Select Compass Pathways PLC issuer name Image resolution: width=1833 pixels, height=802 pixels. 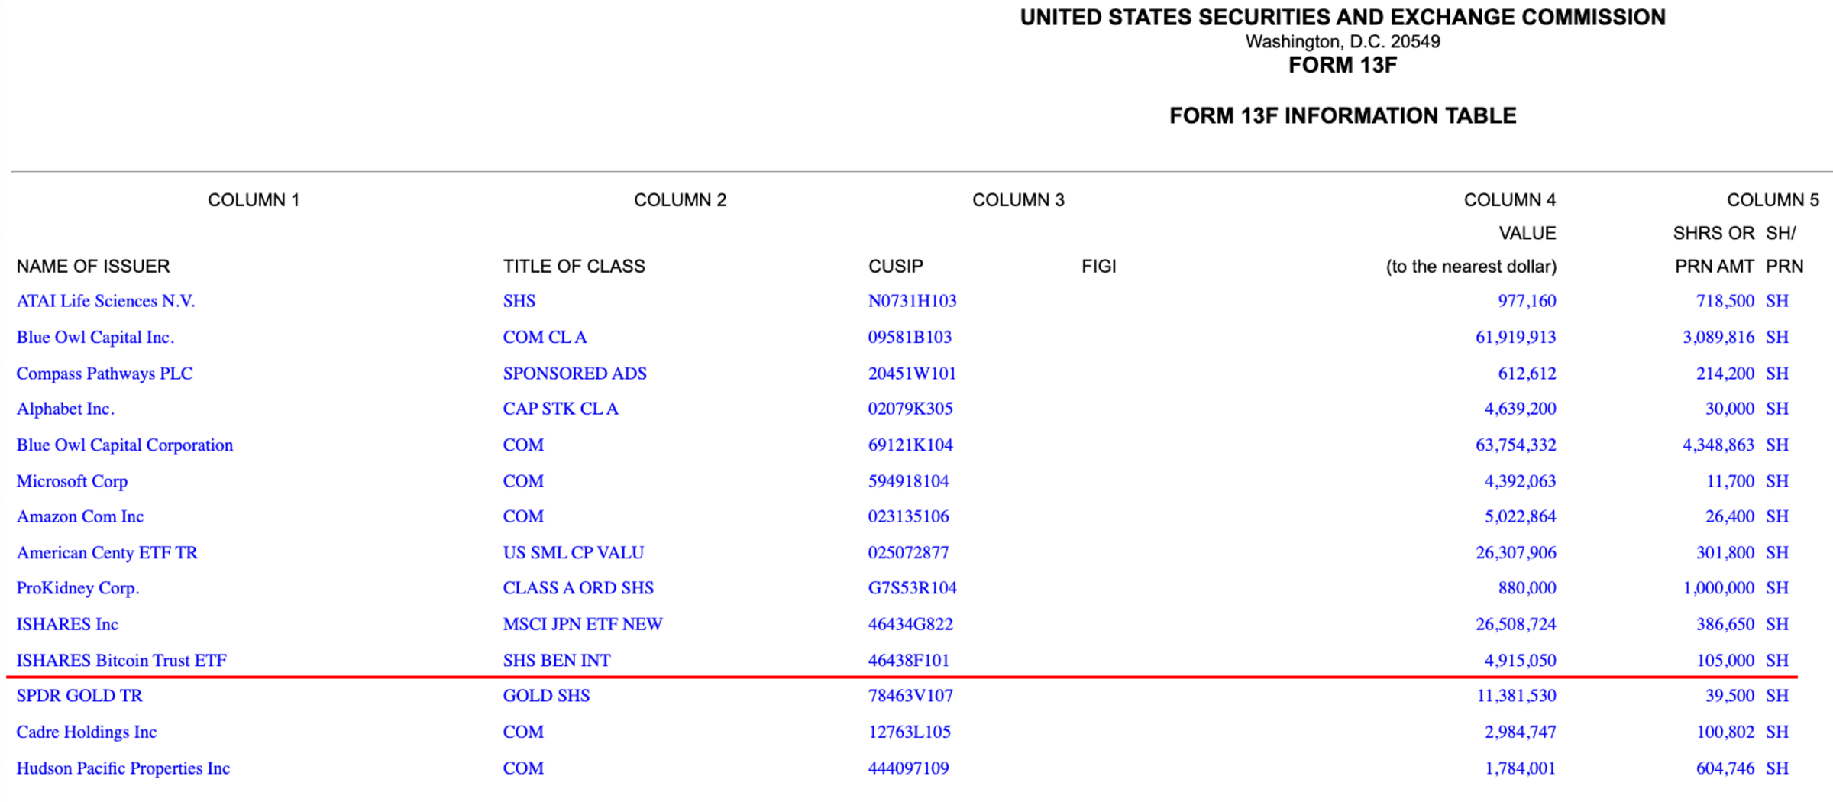[105, 374]
